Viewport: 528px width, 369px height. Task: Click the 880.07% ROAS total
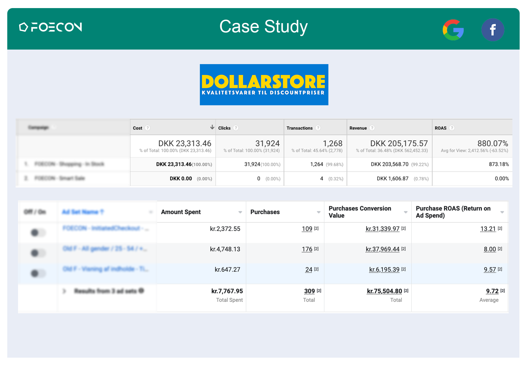click(x=493, y=143)
